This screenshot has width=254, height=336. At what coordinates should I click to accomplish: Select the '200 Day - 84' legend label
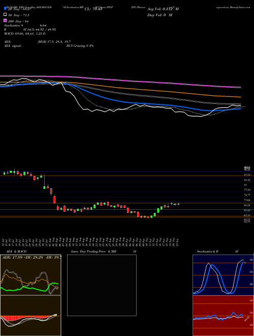click(18, 21)
